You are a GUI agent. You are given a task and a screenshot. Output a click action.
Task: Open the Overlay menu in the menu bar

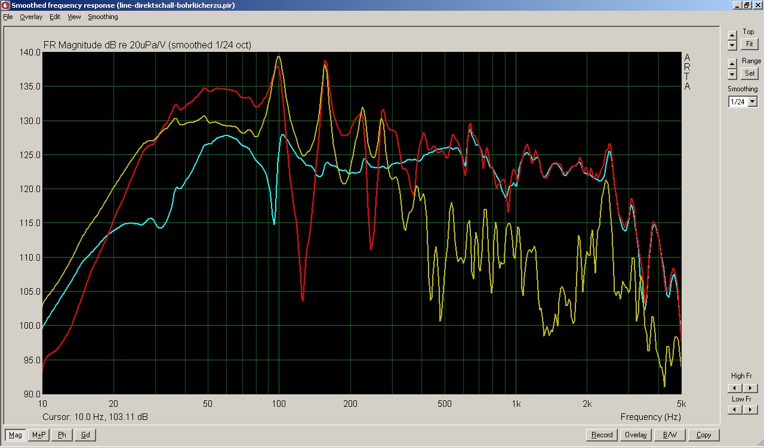point(31,17)
